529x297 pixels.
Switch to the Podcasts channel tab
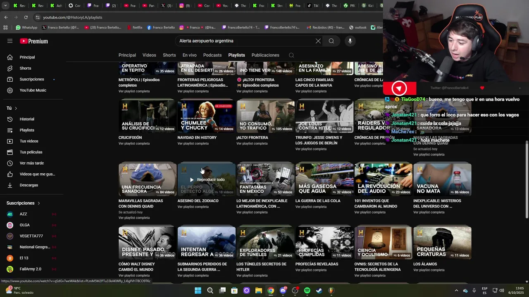pos(212,55)
